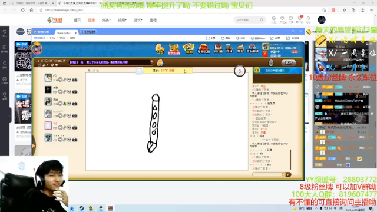Click the red envelope icon in game header

pyautogui.click(x=265, y=54)
